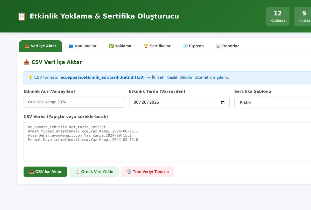Click the inbox icon beside the CSV Veri İçe Aktar heading
Viewport: 311px width, 210px height.
point(26,62)
